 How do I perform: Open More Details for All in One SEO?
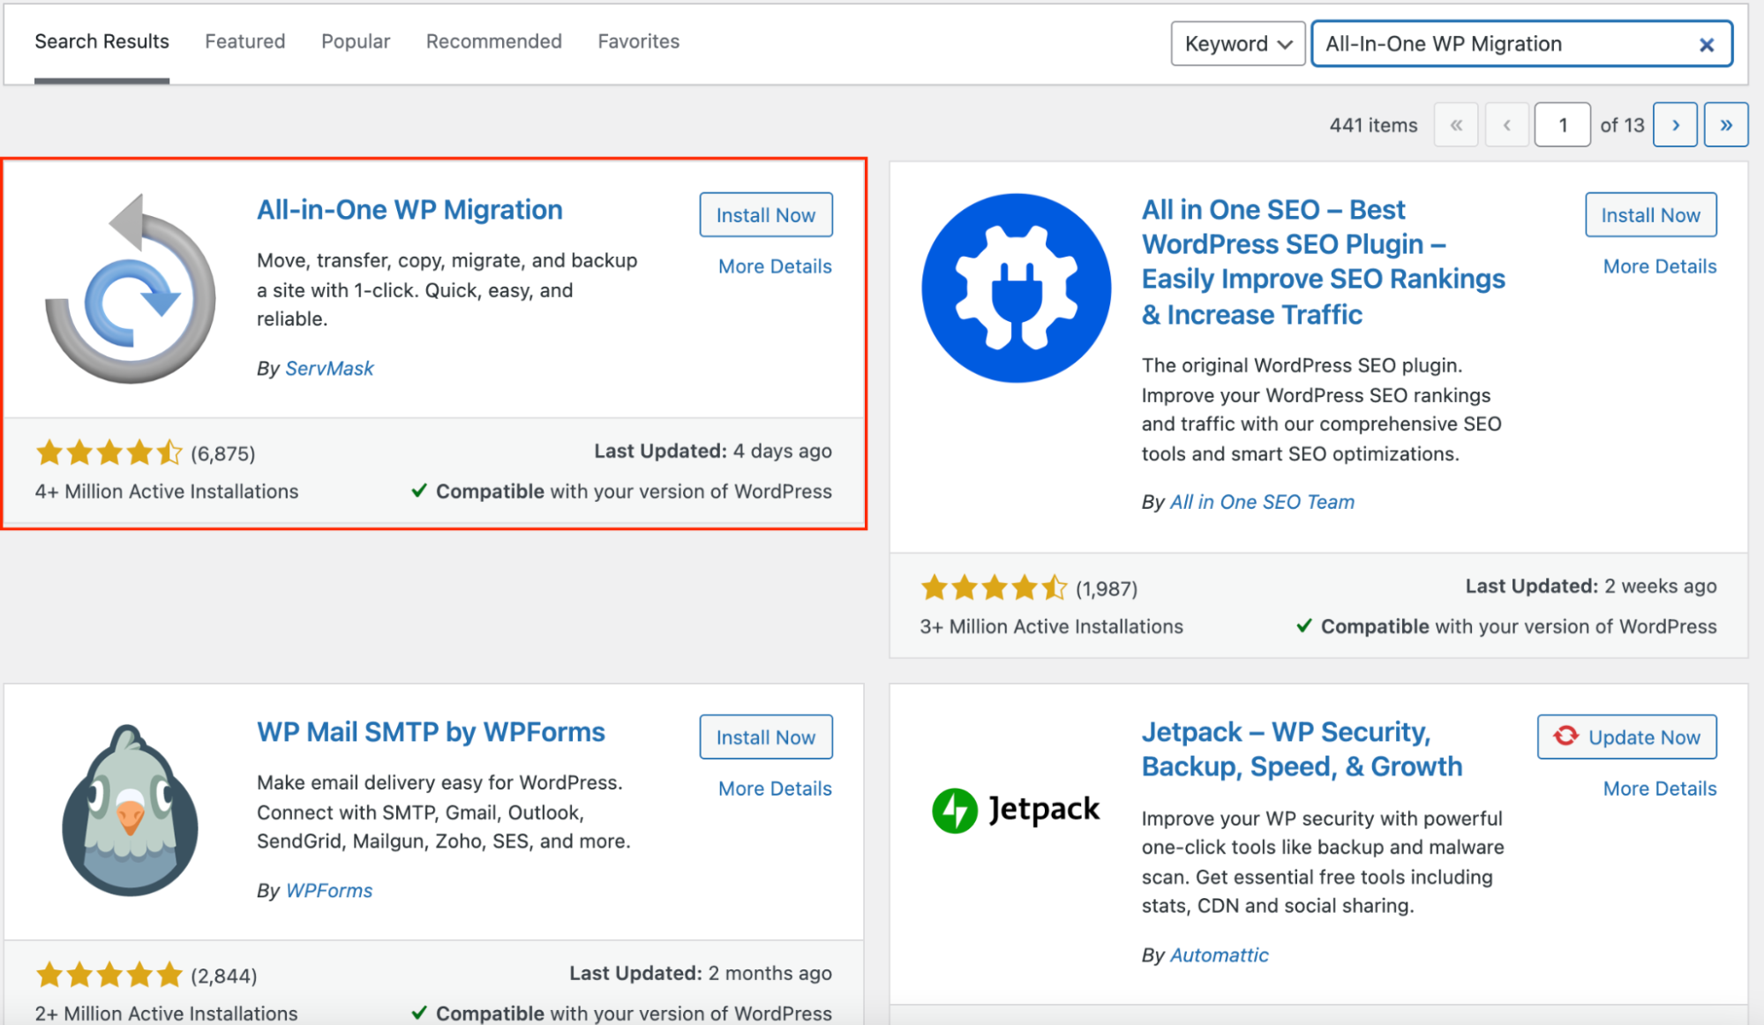pyautogui.click(x=1660, y=266)
